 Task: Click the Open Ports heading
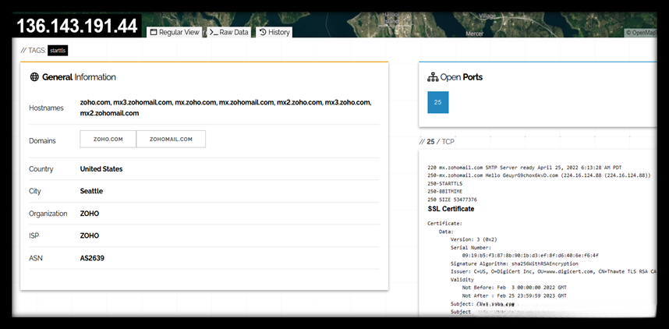click(462, 77)
